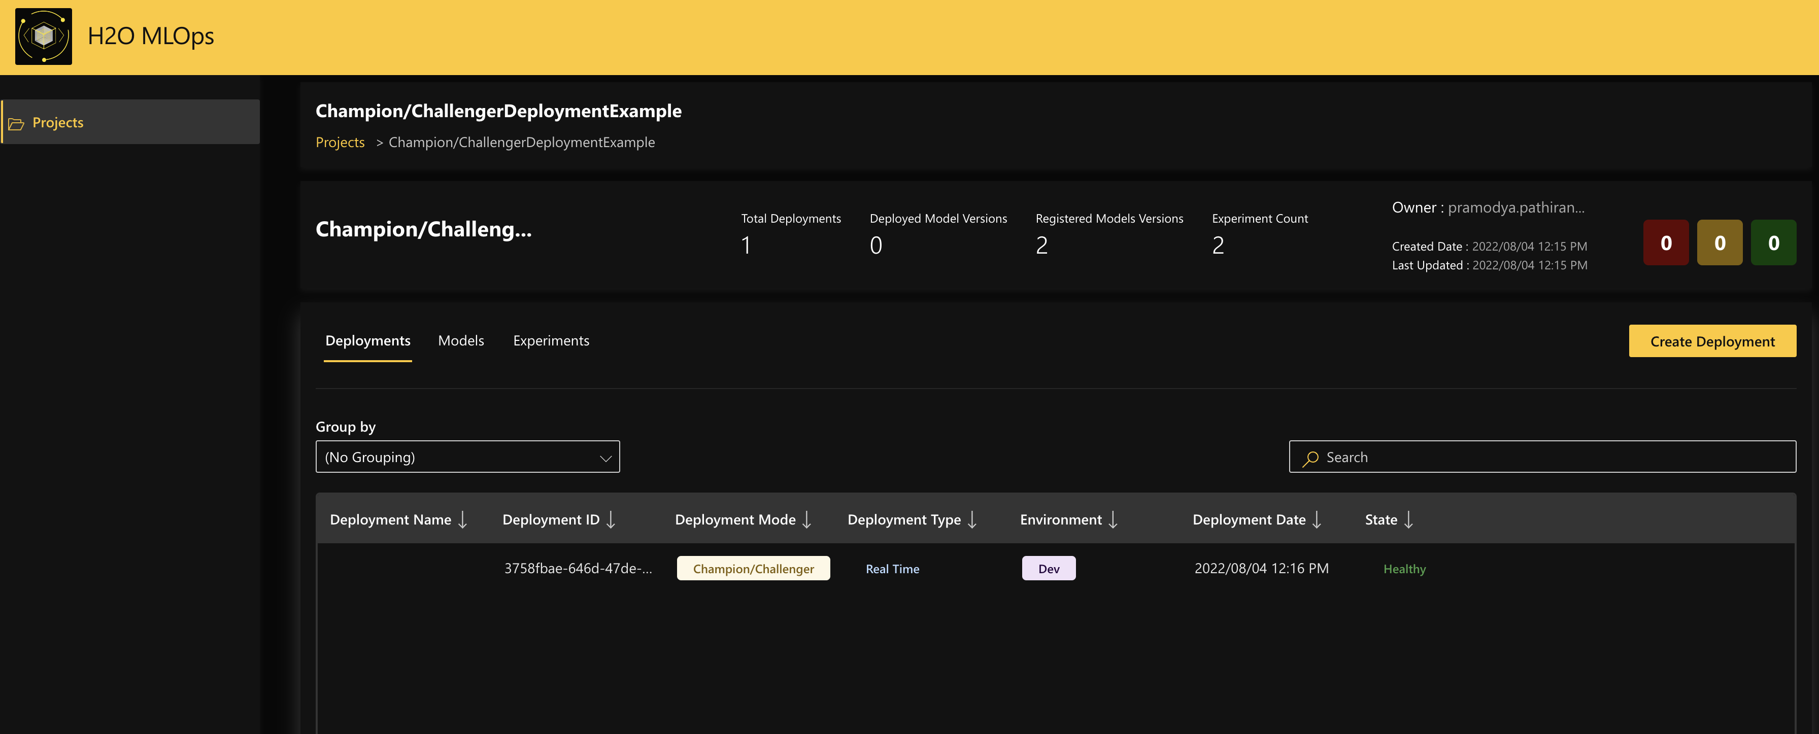This screenshot has width=1819, height=734.
Task: Click the Champion/ChallengerDeploymentExample page heading
Action: 498,111
